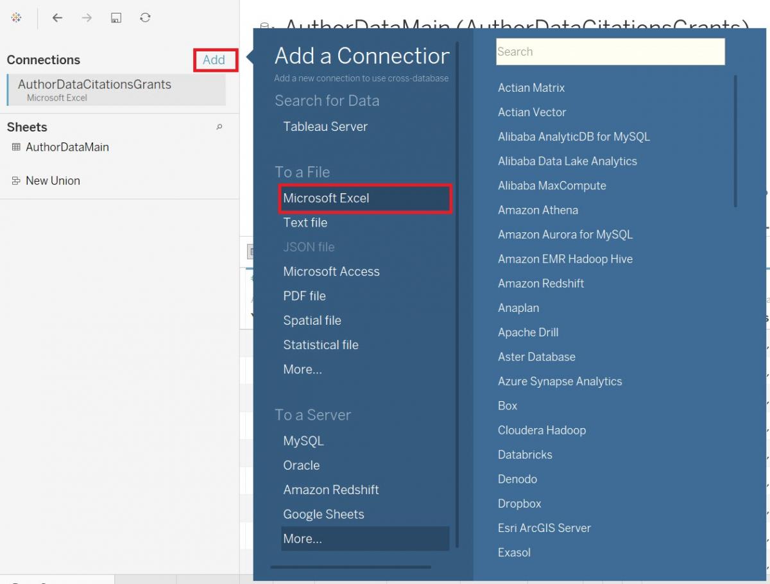Click the left panel horizontal scrollbar
The image size is (770, 584).
(350, 567)
